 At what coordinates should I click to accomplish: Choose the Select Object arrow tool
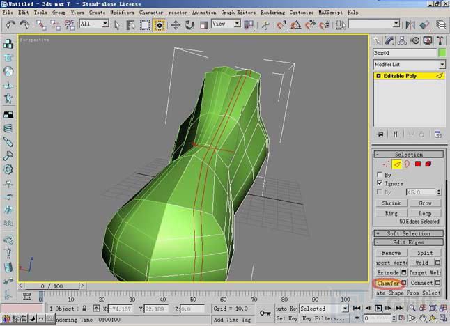(x=117, y=25)
